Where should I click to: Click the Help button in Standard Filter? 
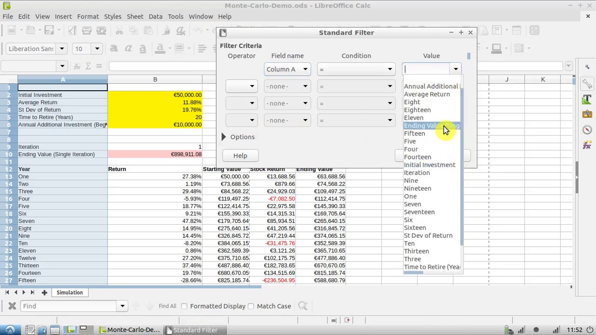[240, 155]
